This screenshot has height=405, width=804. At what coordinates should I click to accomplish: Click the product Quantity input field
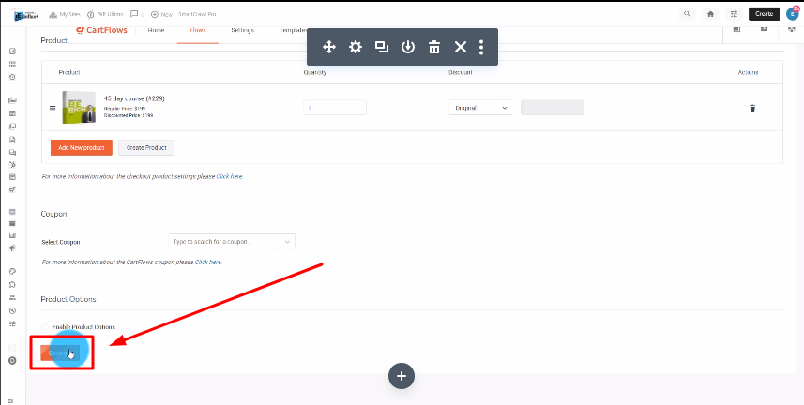click(334, 108)
